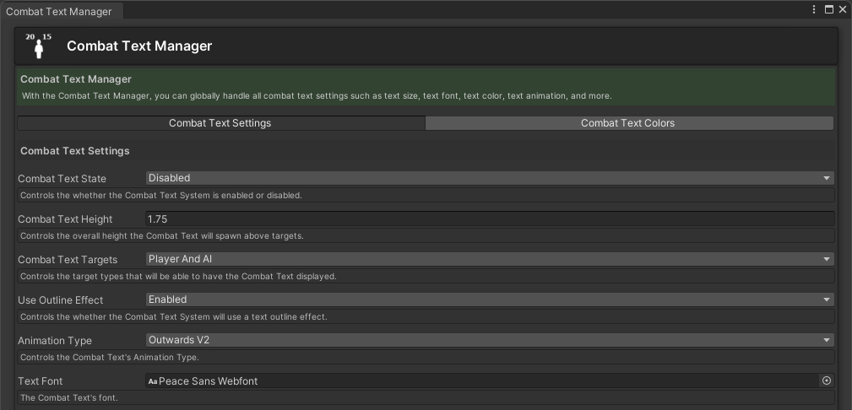Image resolution: width=852 pixels, height=410 pixels.
Task: Switch to the Combat Text Colors tab
Action: [628, 123]
